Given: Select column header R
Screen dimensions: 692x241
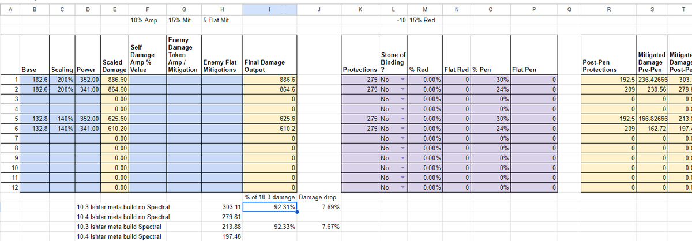Looking at the screenshot, I should tap(608, 9).
